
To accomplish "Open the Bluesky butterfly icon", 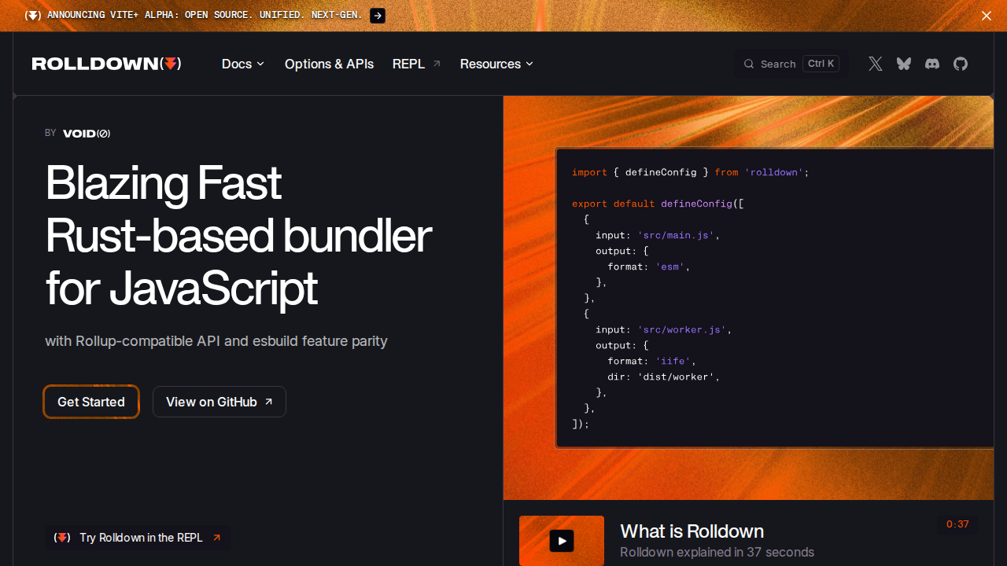I will 904,64.
